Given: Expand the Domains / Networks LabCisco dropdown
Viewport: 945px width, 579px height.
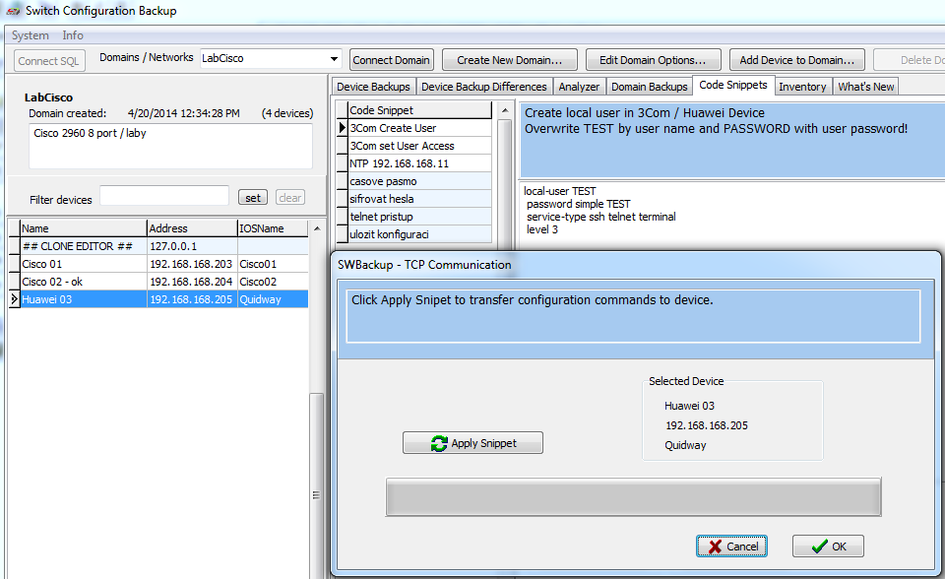Looking at the screenshot, I should tap(334, 59).
